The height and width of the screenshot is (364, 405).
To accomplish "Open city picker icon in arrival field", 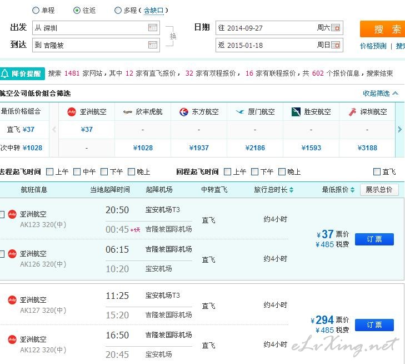I will point(153,45).
